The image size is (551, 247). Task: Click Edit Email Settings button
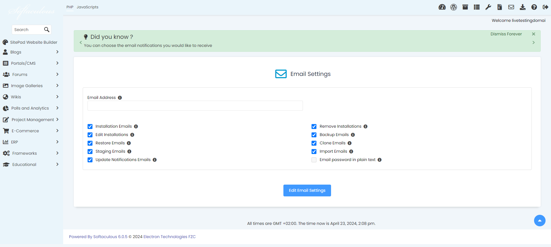pyautogui.click(x=307, y=191)
